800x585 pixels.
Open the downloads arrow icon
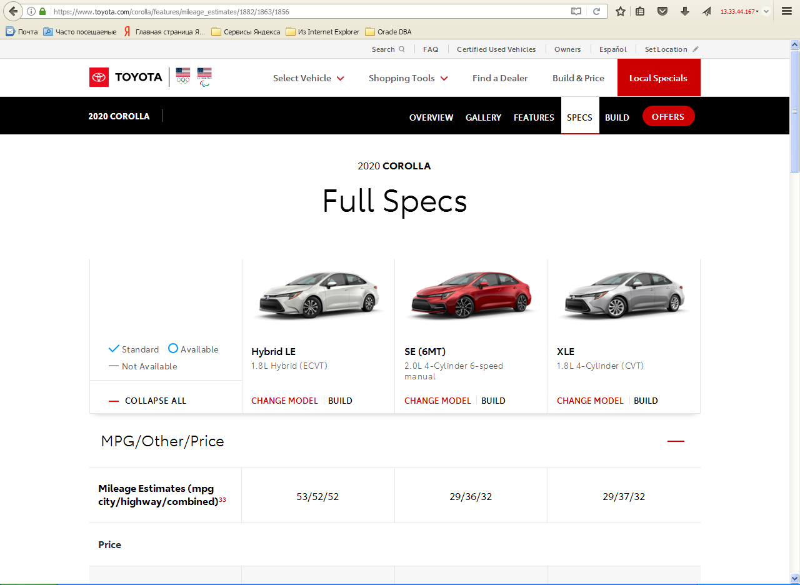tap(685, 11)
